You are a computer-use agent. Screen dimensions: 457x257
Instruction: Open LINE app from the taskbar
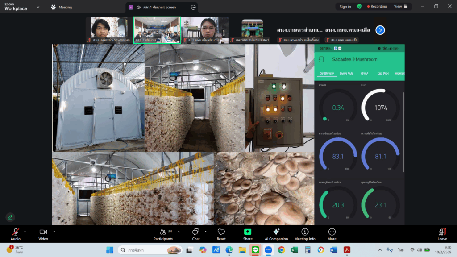pyautogui.click(x=256, y=250)
